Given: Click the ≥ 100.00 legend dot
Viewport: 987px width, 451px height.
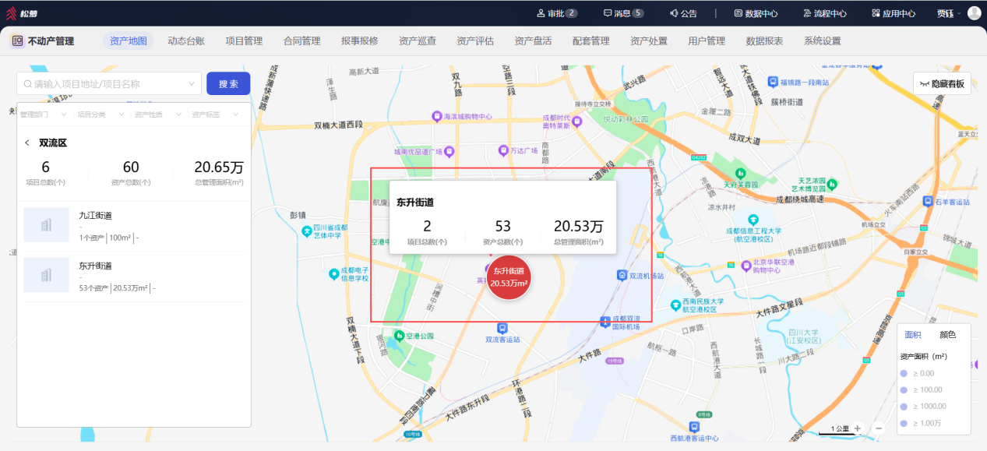Looking at the screenshot, I should [x=904, y=389].
